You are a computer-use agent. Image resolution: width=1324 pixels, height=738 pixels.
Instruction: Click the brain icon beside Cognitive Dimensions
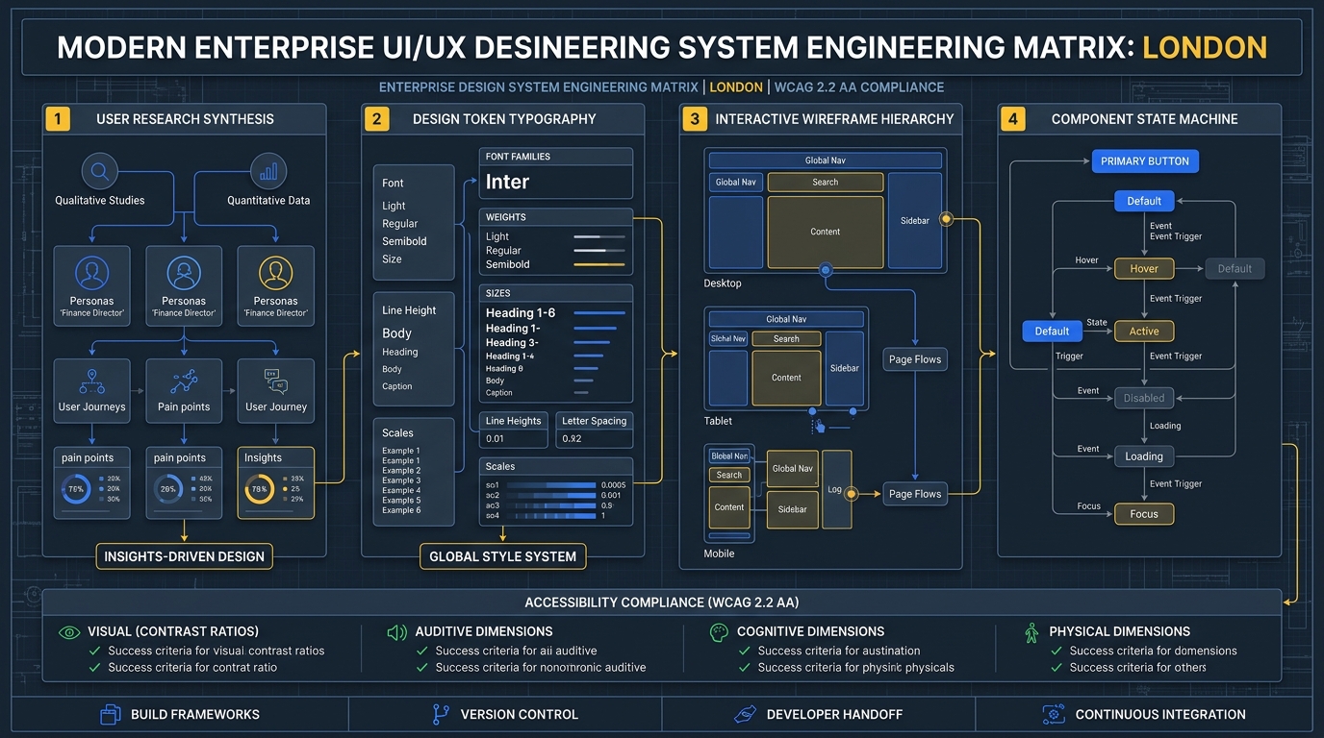pyautogui.click(x=718, y=632)
